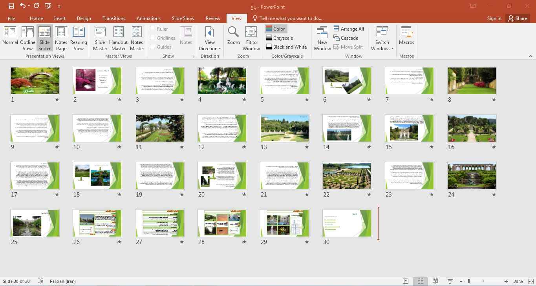Viewport: 536px width, 286px height.
Task: Enable the Ruler checkbox
Action: (153, 29)
